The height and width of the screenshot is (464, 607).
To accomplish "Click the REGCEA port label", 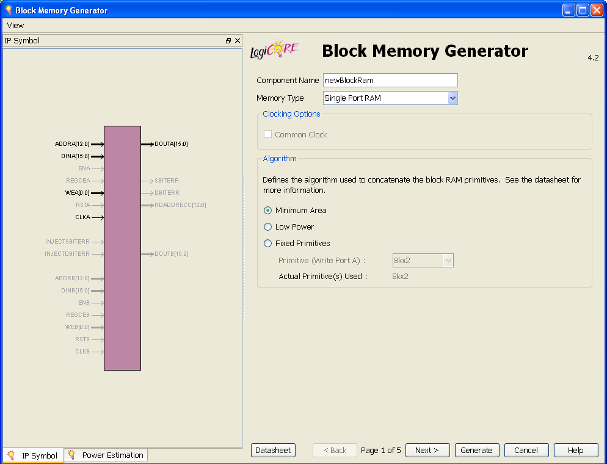I will point(78,181).
